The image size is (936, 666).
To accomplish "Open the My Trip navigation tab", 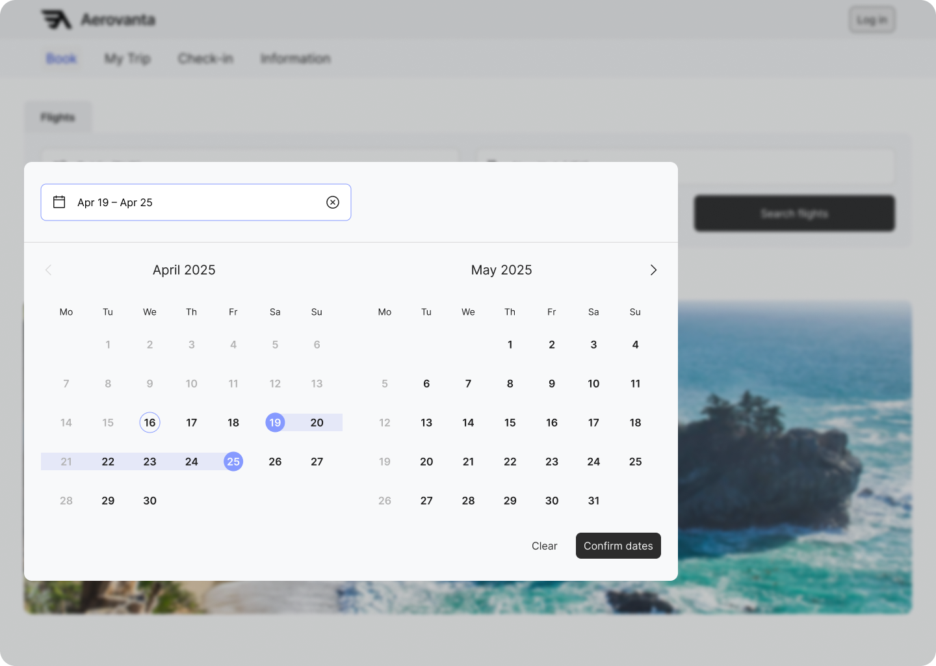I will [127, 59].
